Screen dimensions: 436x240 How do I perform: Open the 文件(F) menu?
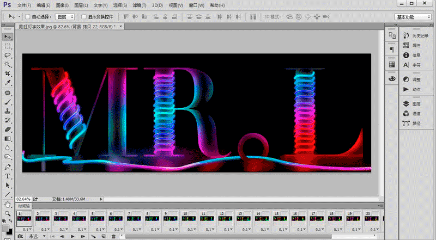[x=24, y=5]
